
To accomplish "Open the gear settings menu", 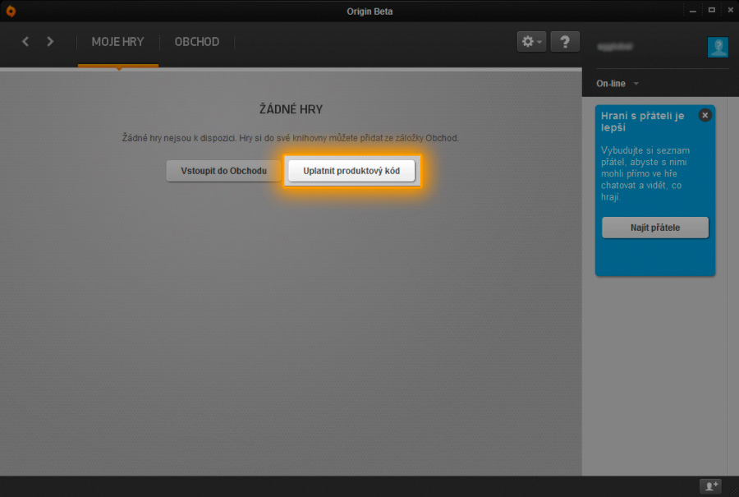I will pyautogui.click(x=531, y=42).
